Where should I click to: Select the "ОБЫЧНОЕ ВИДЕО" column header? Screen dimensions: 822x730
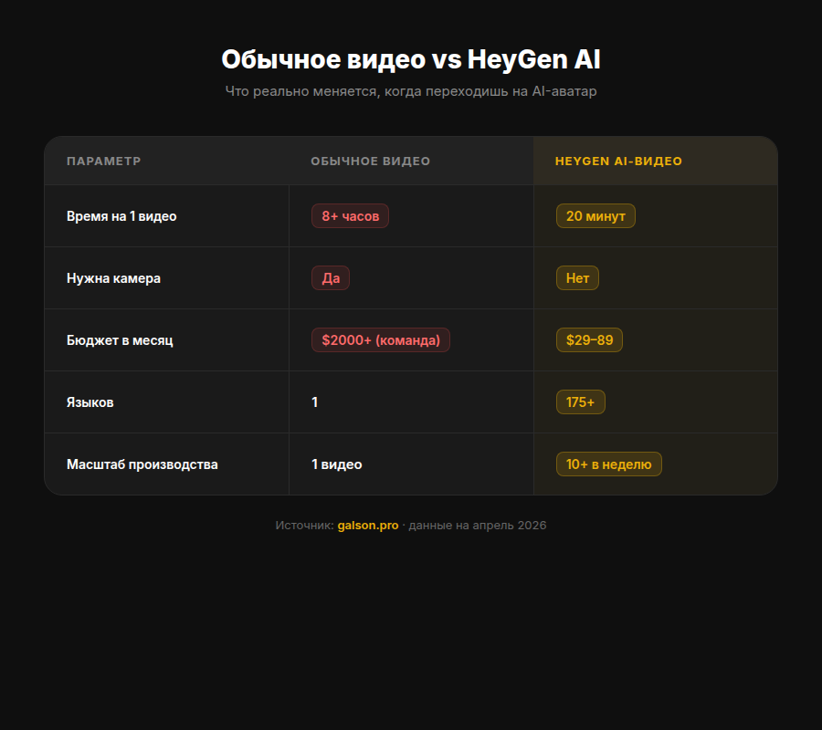(371, 161)
